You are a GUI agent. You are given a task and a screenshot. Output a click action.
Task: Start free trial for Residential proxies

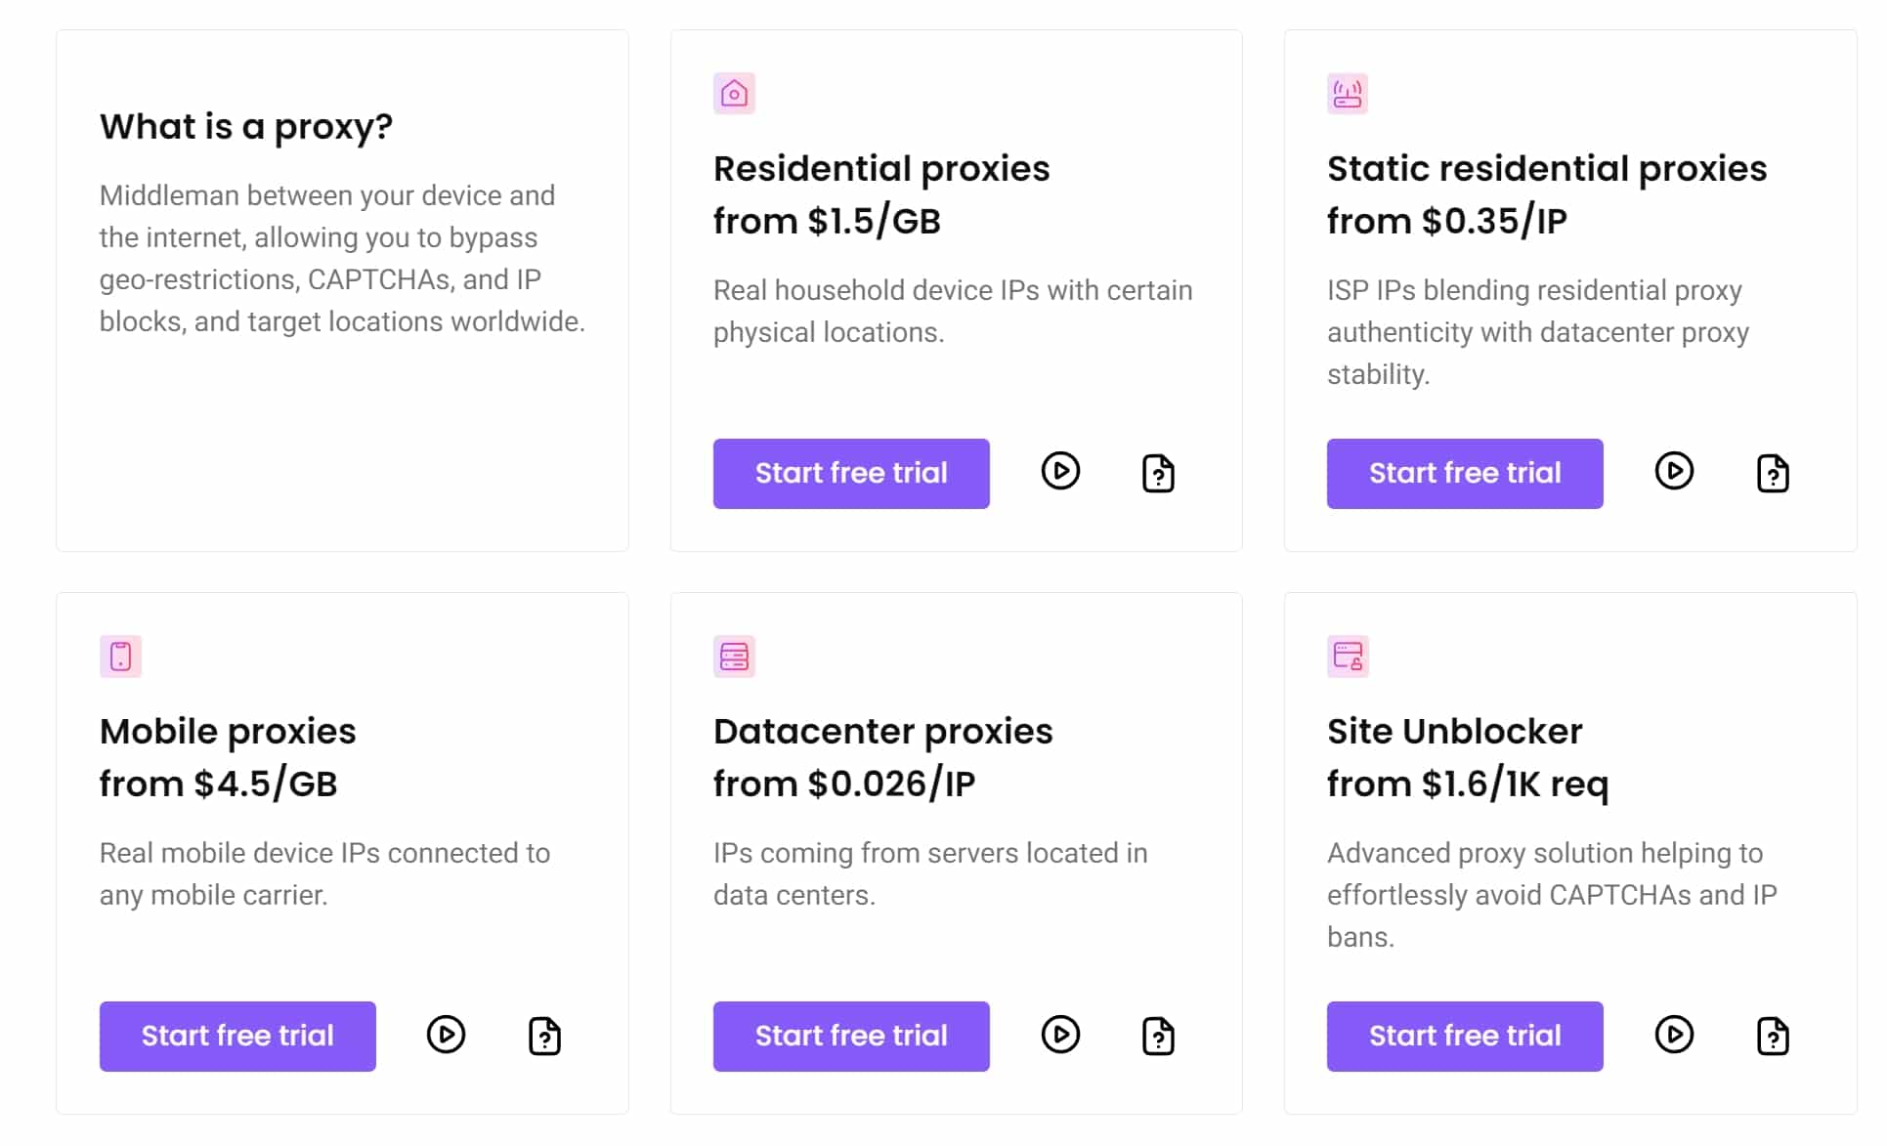pos(851,474)
